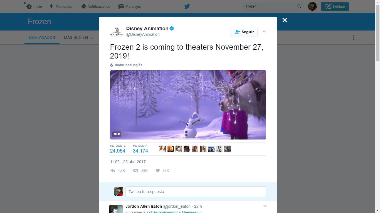Click Traducir del inglés link
Image resolution: width=380 pixels, height=213 pixels.
coord(128,65)
